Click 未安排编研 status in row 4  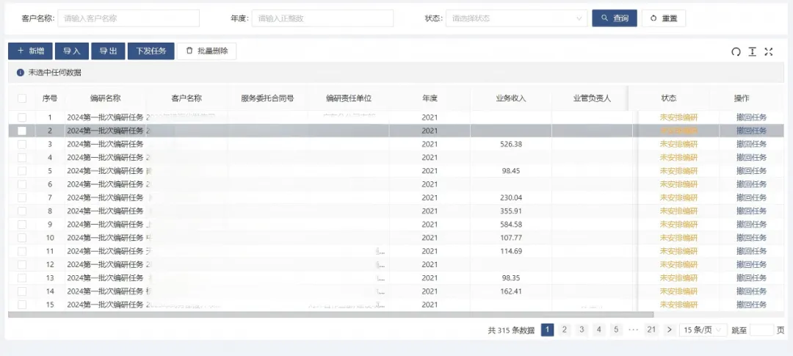click(678, 157)
